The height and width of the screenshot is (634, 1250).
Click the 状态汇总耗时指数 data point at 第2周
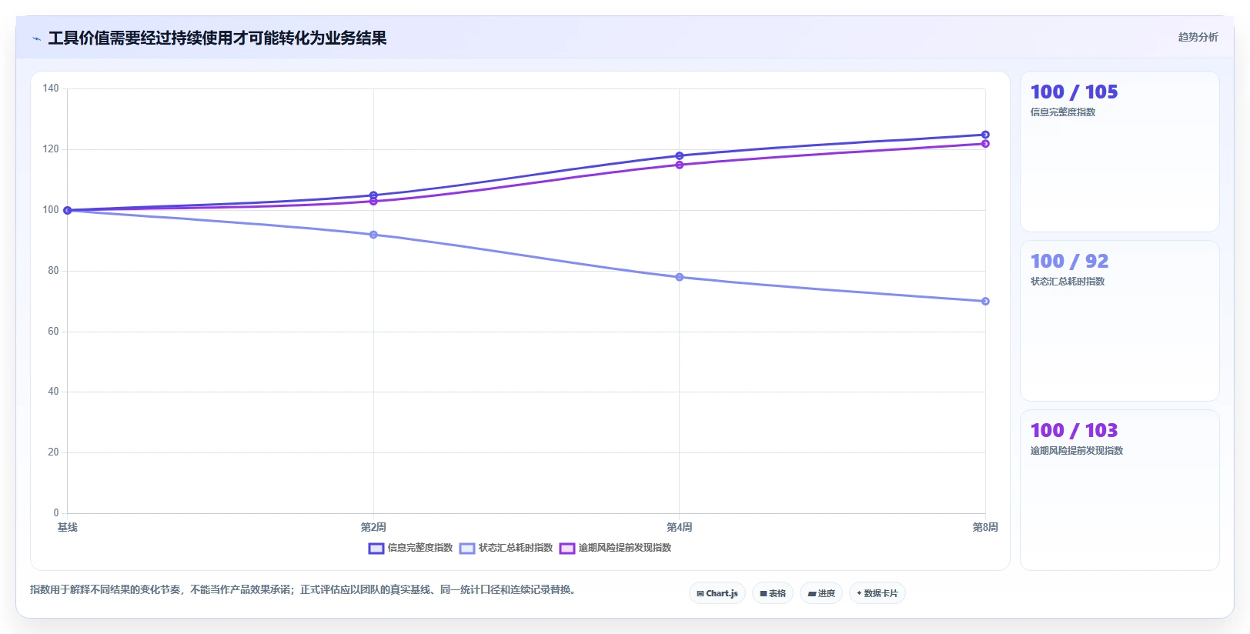tap(373, 235)
